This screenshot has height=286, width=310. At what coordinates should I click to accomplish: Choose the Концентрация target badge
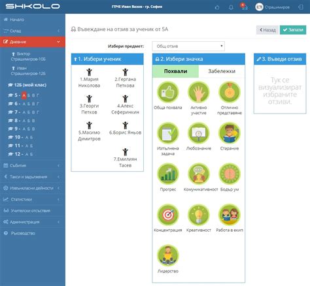tap(167, 215)
